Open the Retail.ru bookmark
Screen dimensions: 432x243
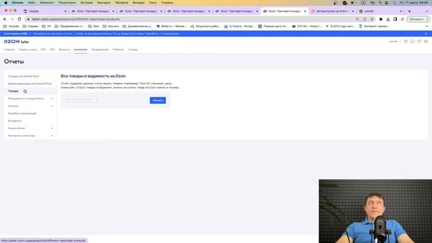[171, 26]
